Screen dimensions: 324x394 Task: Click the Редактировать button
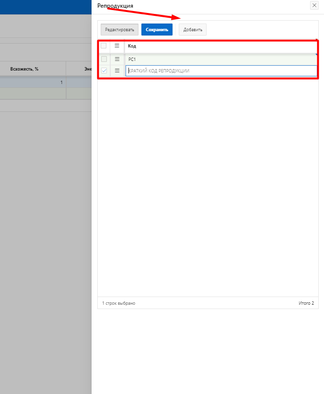click(119, 30)
